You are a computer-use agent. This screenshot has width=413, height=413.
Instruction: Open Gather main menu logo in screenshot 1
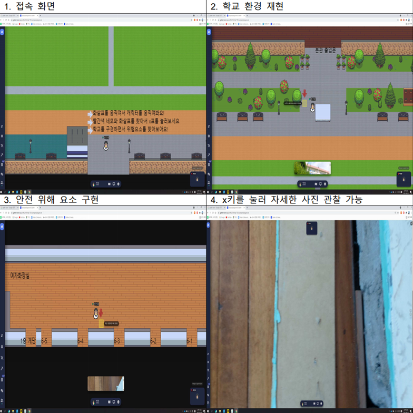[x=2, y=32]
